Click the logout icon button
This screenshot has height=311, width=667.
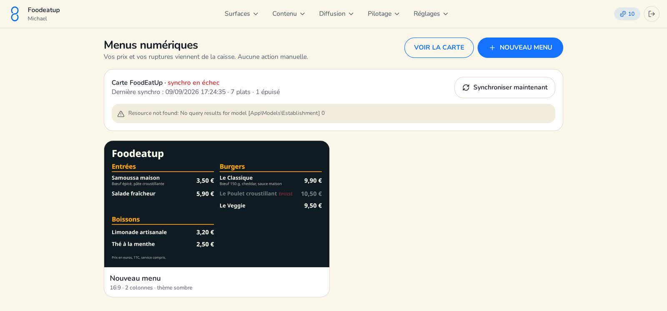[652, 14]
